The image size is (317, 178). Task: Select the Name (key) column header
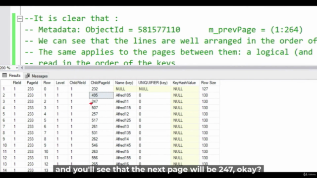[124, 83]
